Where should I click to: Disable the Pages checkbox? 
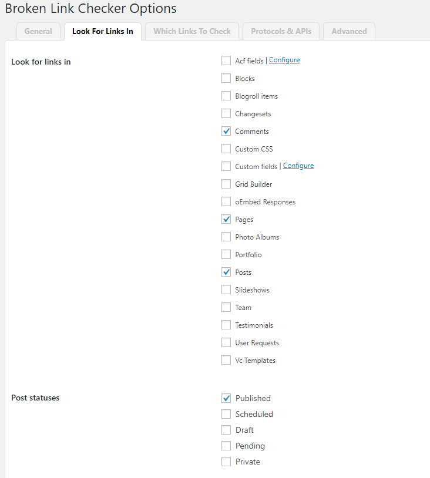[226, 219]
